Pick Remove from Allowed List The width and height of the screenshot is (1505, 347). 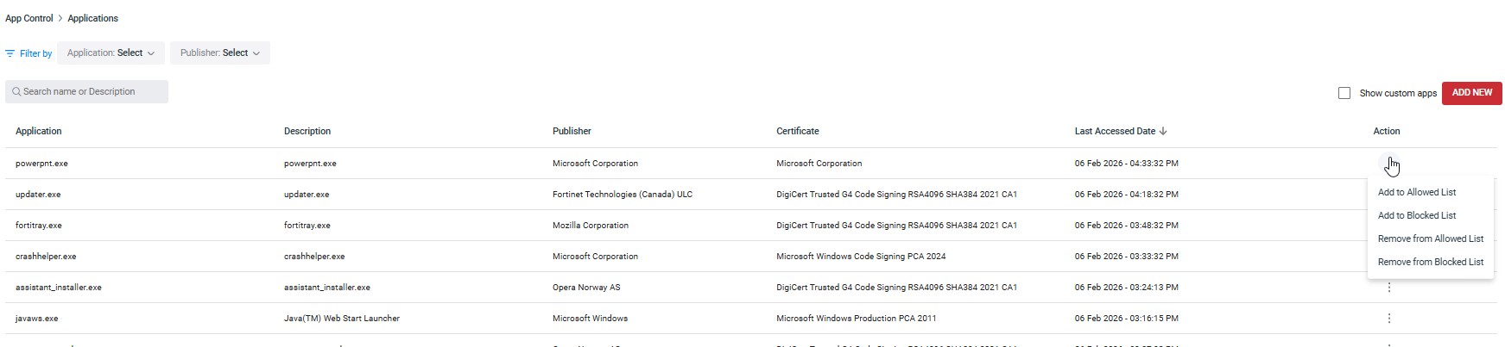point(1430,239)
